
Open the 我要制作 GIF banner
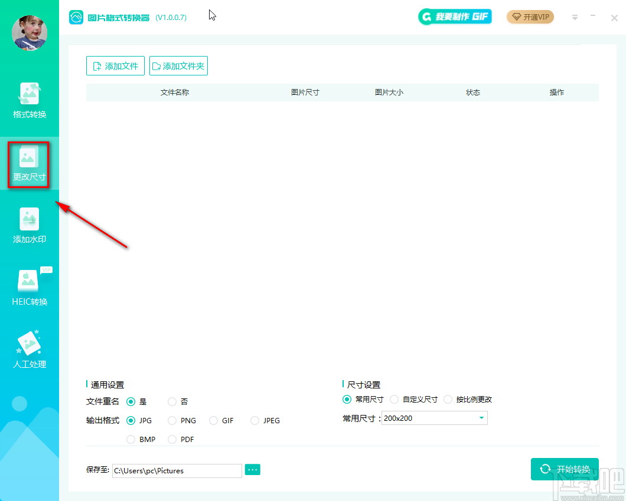coord(455,17)
